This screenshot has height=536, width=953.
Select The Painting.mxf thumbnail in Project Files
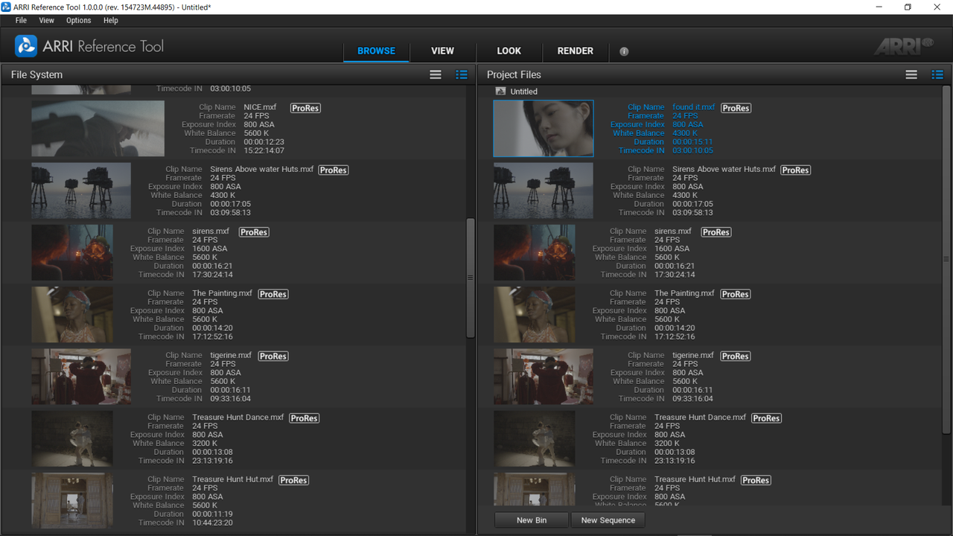535,315
